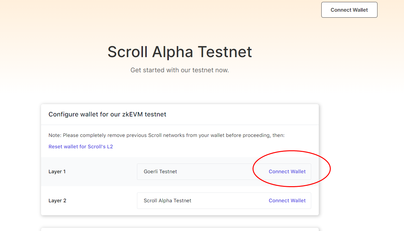
Task: Click the top-right Connect Wallet button
Action: 349,10
